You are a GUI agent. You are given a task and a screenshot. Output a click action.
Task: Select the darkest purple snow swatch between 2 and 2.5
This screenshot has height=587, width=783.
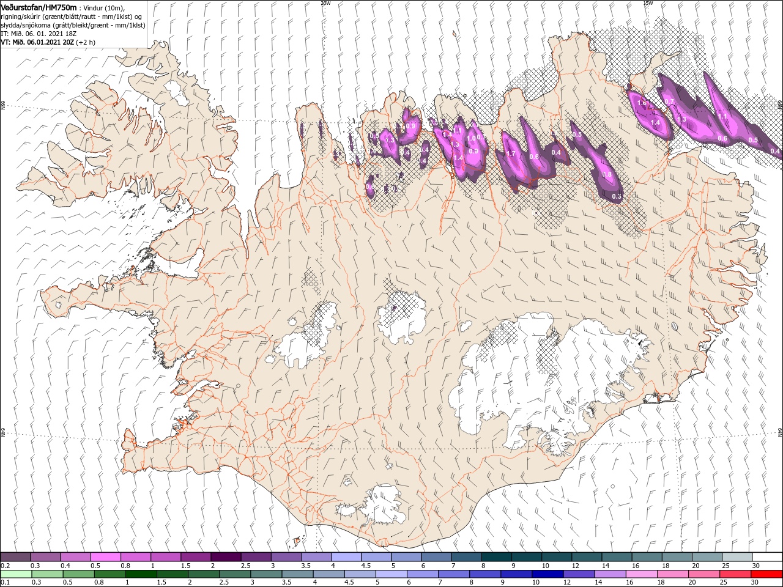click(x=226, y=557)
